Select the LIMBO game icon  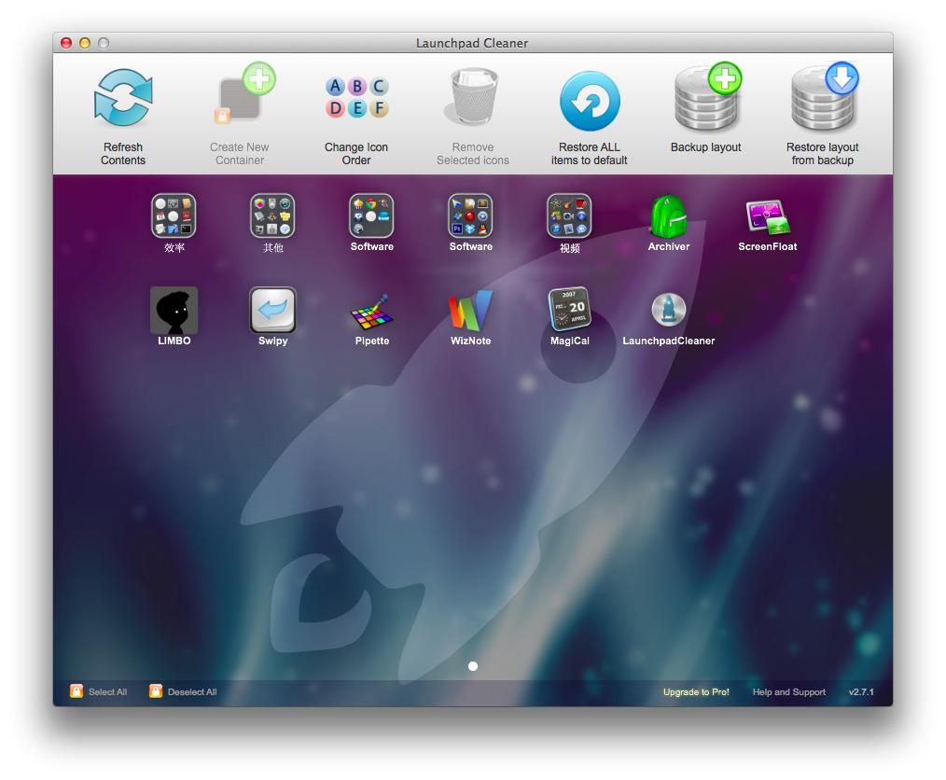[174, 310]
